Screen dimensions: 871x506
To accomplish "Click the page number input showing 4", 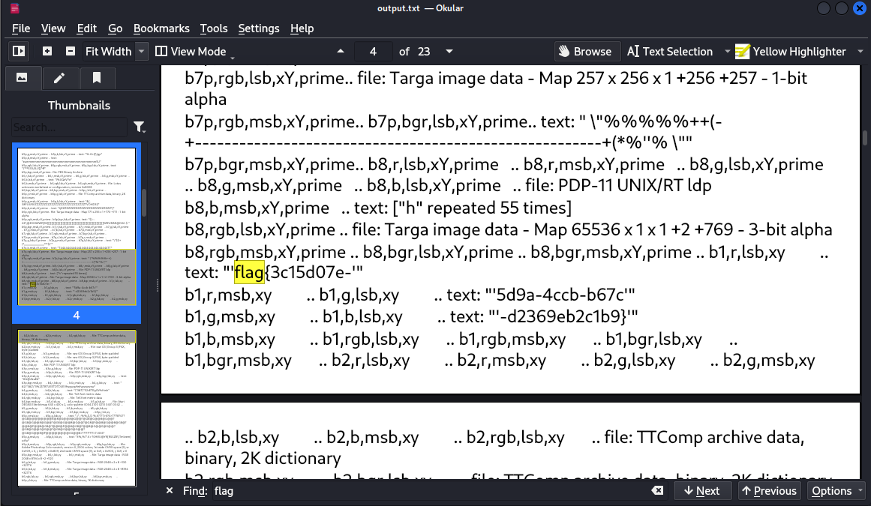I will tap(373, 51).
